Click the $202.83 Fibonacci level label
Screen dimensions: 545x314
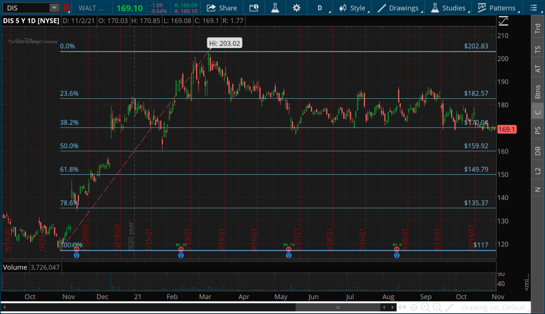[x=476, y=46]
